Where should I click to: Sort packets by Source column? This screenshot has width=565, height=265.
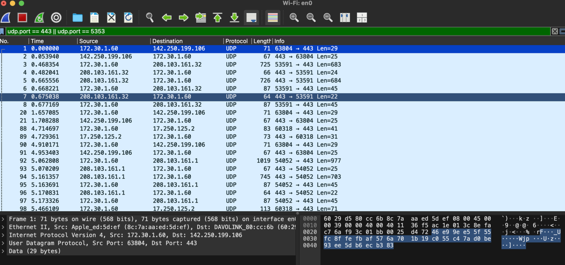pyautogui.click(x=114, y=41)
